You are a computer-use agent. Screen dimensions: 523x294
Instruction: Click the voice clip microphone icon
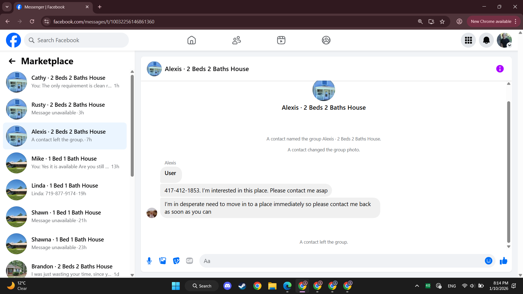click(149, 261)
